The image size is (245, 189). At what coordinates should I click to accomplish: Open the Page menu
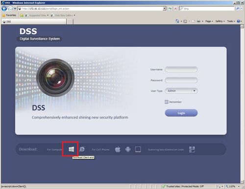[x=209, y=21]
